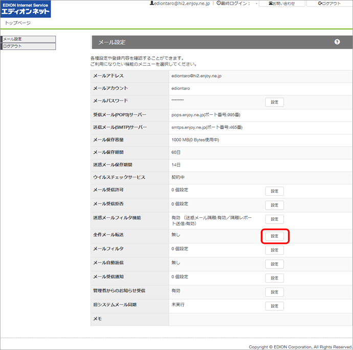Open お問い合わせ in the top header

(x=281, y=4)
